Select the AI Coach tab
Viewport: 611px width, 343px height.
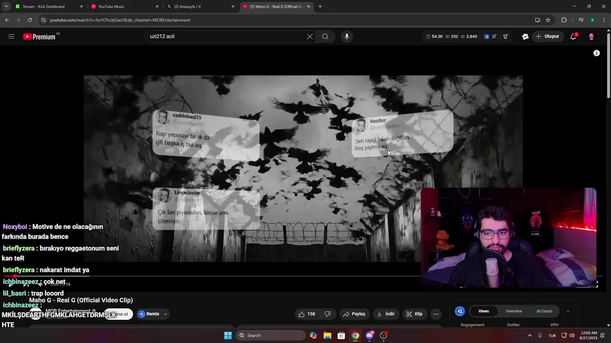click(544, 311)
